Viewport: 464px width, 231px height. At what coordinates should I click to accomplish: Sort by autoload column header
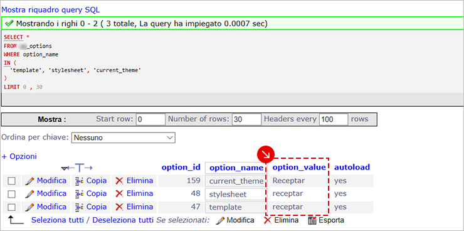click(x=352, y=167)
